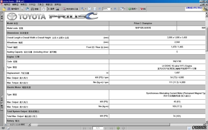
Task: Open the Comments side panel tab
Action: tap(2, 107)
